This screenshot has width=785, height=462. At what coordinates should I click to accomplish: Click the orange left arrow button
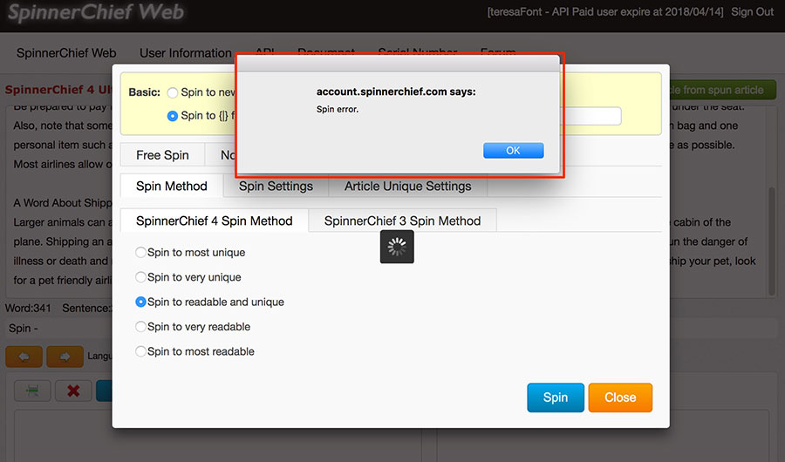click(24, 357)
